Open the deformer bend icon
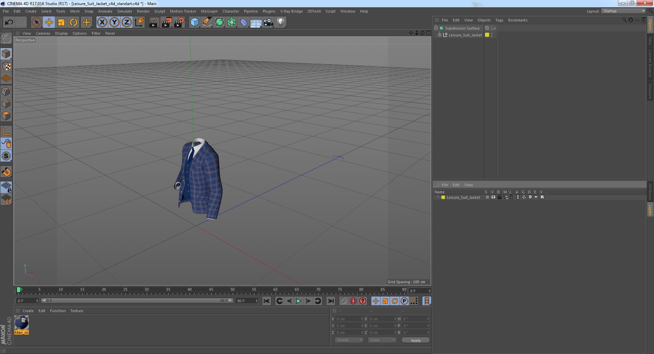 tap(244, 22)
